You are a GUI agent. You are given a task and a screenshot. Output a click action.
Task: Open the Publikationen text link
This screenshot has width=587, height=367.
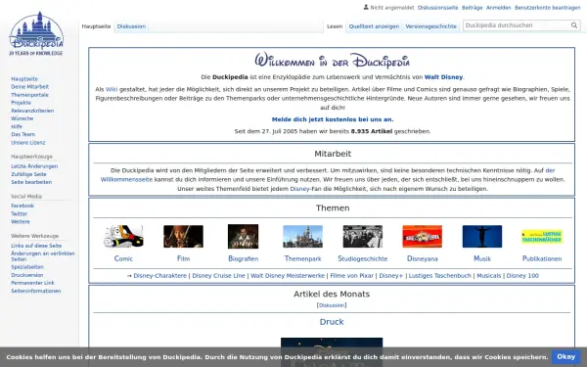[x=542, y=258]
